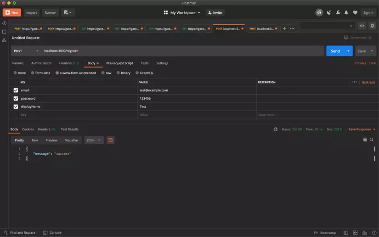
Task: Switch to the request Headers (10) tab
Action: point(69,63)
